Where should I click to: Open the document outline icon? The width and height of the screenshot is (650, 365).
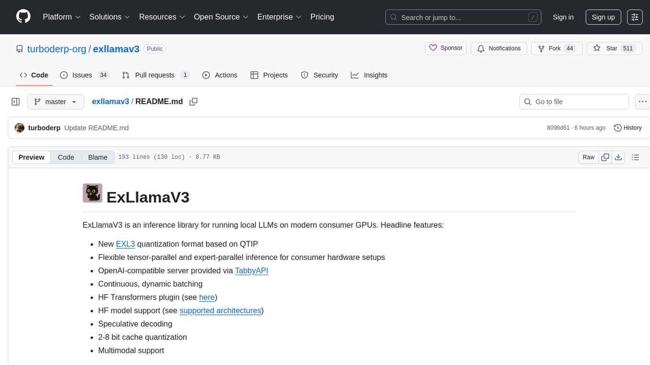point(635,157)
